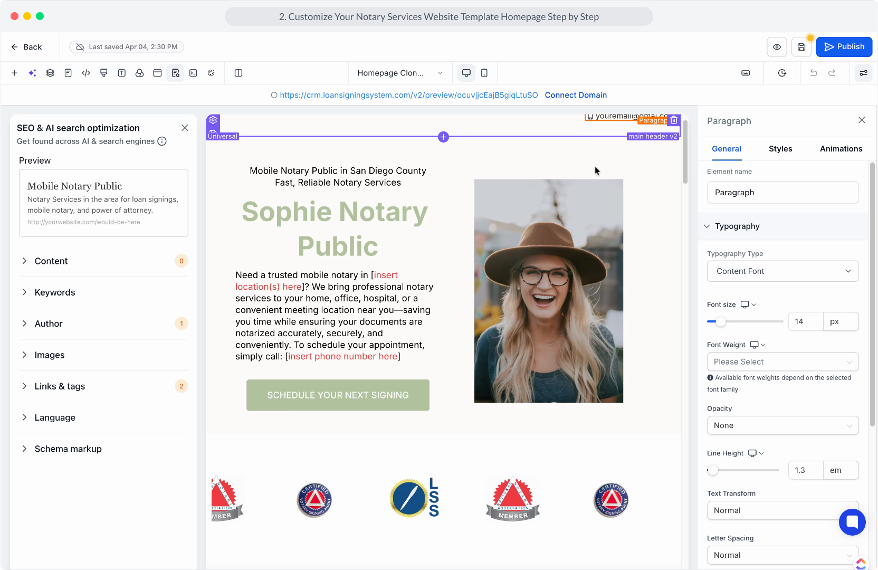Click the keyboard shortcuts icon
This screenshot has height=570, width=878.
coord(746,73)
